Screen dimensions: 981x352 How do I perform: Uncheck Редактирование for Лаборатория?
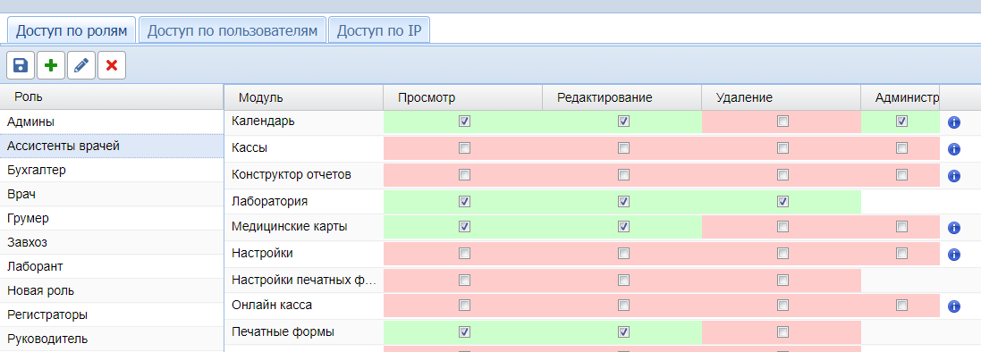point(623,201)
